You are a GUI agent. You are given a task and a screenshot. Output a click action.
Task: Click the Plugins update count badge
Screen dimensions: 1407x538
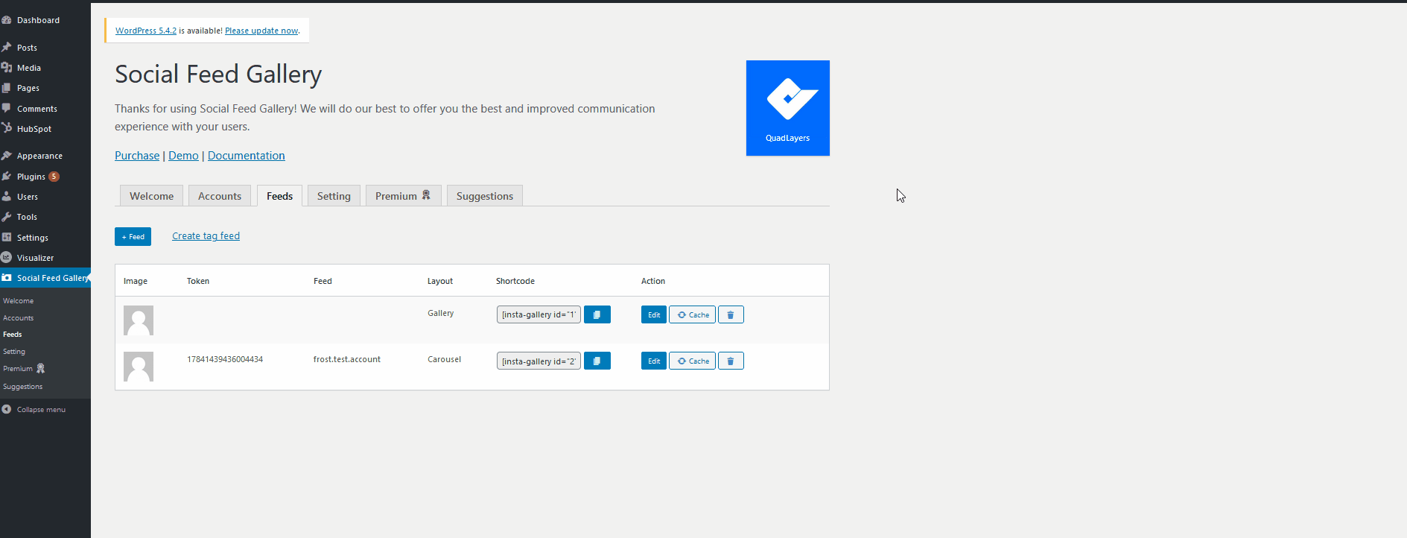[54, 177]
